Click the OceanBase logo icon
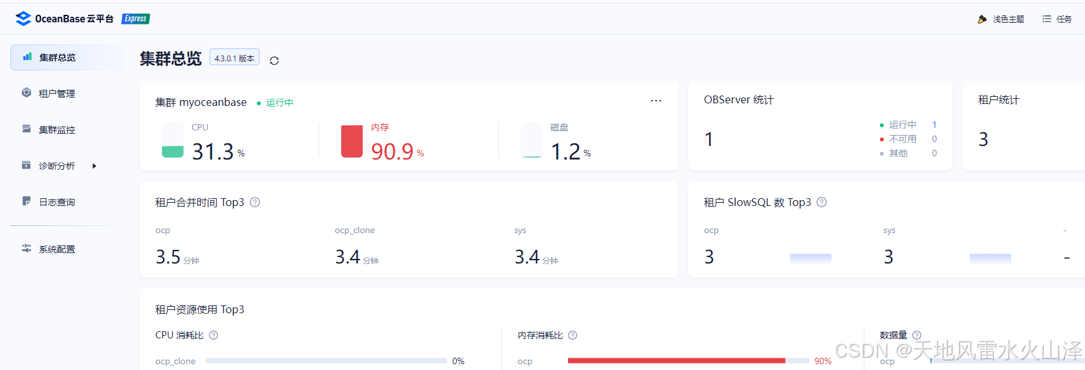This screenshot has width=1085, height=370. (23, 19)
